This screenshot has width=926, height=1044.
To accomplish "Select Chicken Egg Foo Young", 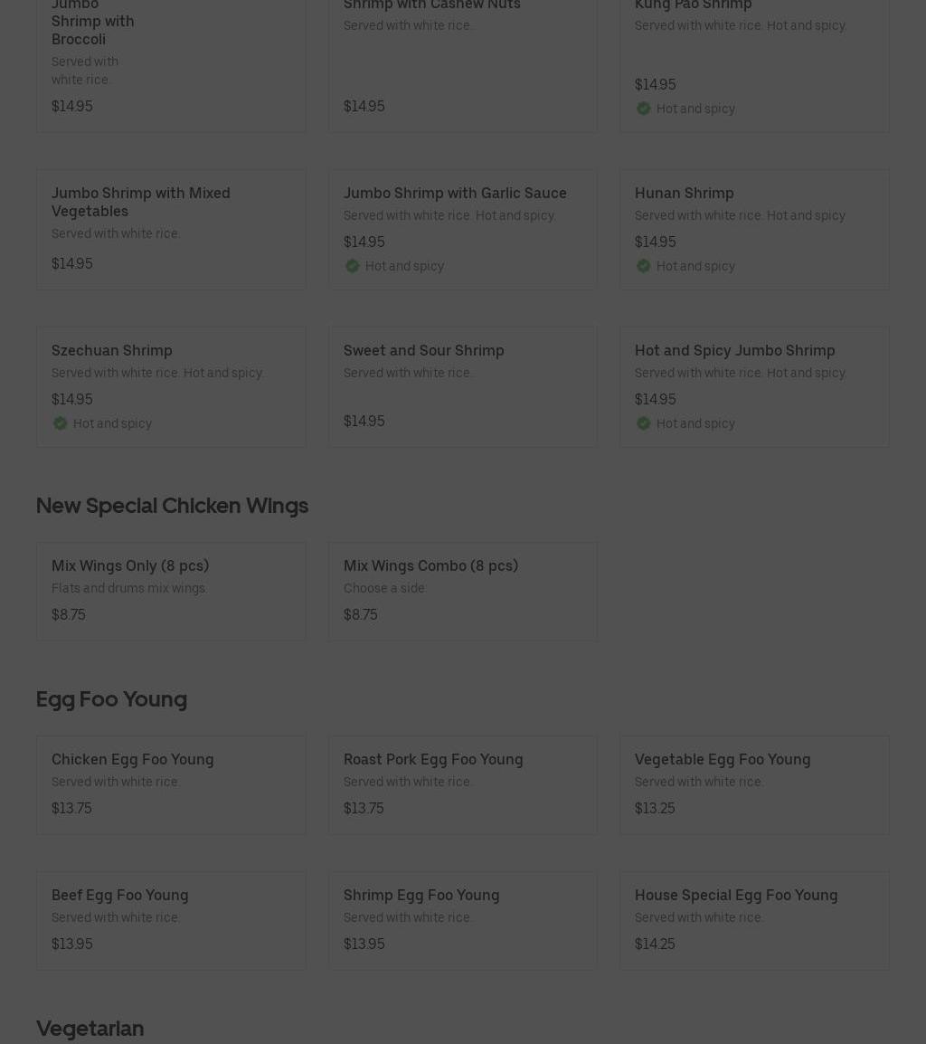I will pos(171,784).
